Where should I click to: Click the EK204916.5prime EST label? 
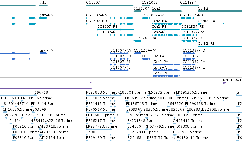36,98
